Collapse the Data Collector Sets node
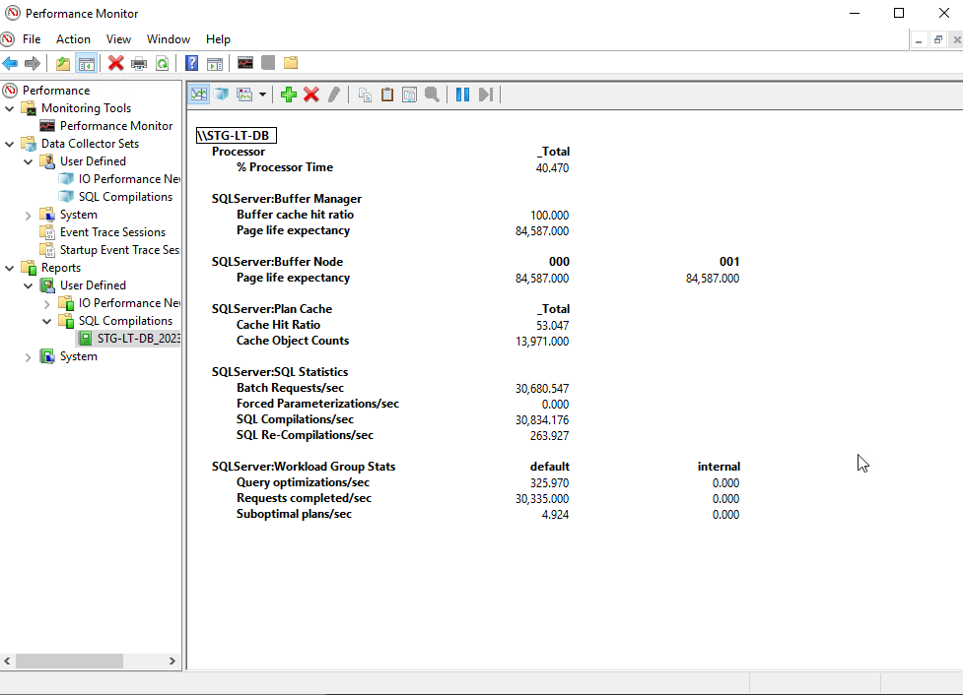 point(10,144)
